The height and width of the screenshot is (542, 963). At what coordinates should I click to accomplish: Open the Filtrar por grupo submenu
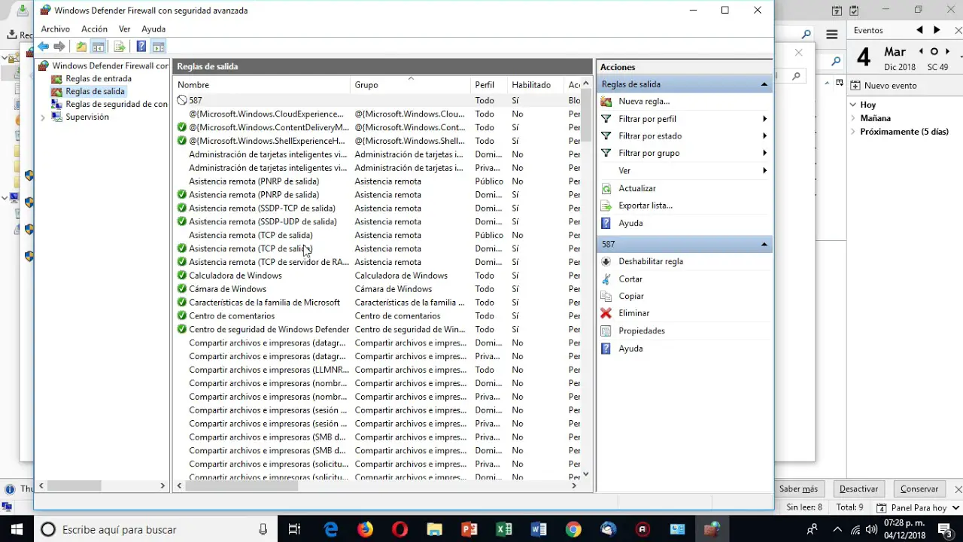coord(685,154)
